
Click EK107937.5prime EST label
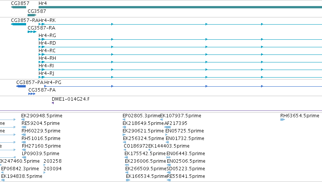[181, 116]
